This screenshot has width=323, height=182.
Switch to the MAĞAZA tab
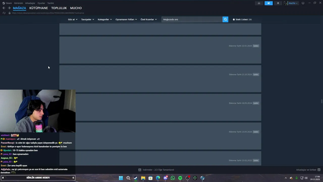(x=19, y=8)
